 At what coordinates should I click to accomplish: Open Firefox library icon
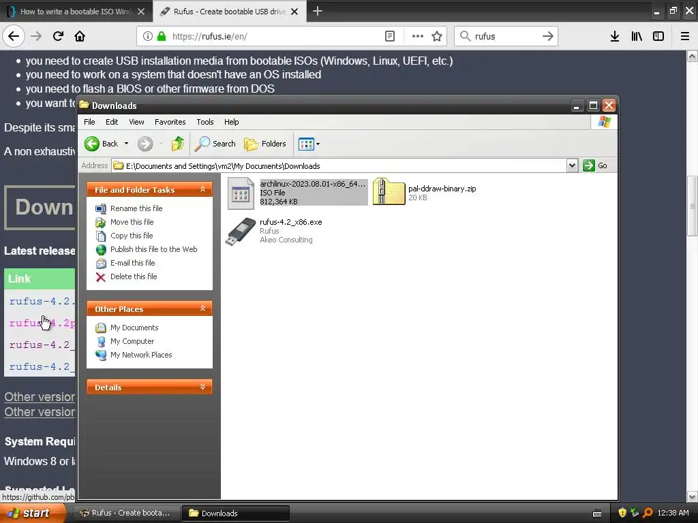(x=637, y=36)
